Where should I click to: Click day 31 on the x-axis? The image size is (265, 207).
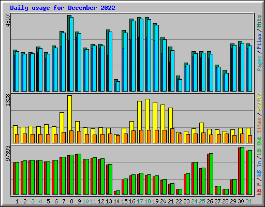[x=248, y=201]
